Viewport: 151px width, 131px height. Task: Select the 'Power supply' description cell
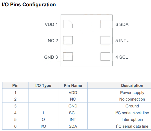coord(132,93)
